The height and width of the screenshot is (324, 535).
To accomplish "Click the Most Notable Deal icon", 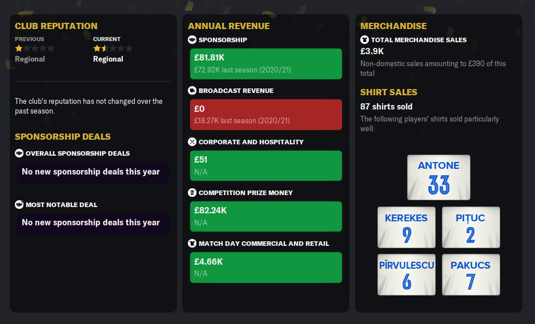I will pos(19,205).
